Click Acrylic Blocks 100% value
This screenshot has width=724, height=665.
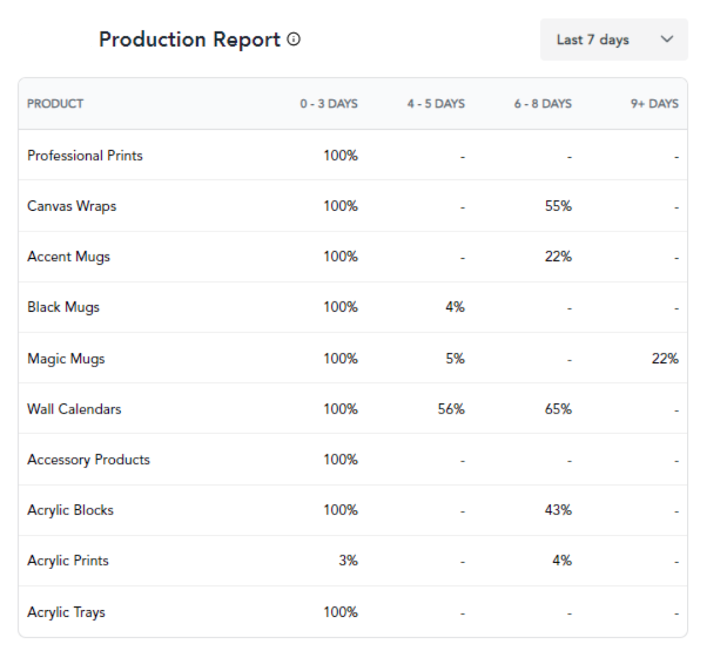tap(340, 510)
